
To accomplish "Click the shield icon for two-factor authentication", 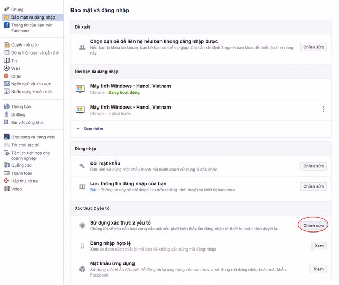I will click(82, 226).
